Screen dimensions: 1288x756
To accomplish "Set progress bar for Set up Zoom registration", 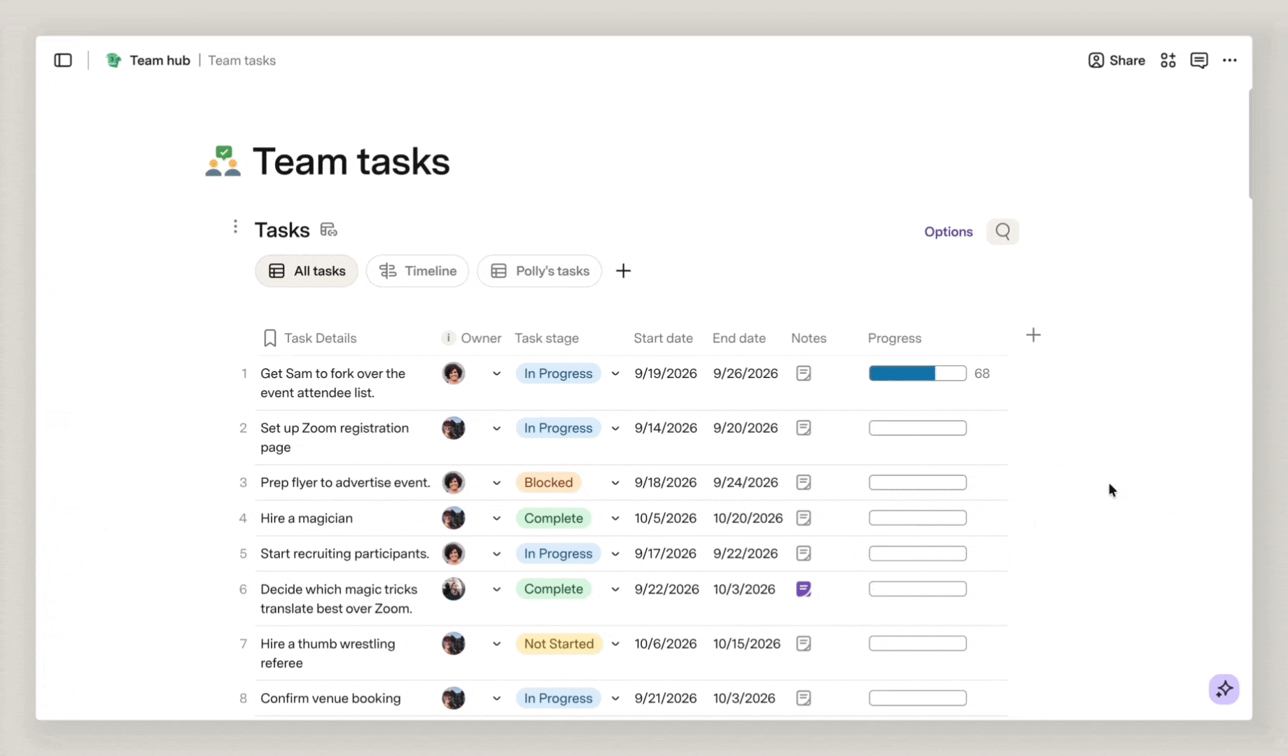I will (x=917, y=428).
